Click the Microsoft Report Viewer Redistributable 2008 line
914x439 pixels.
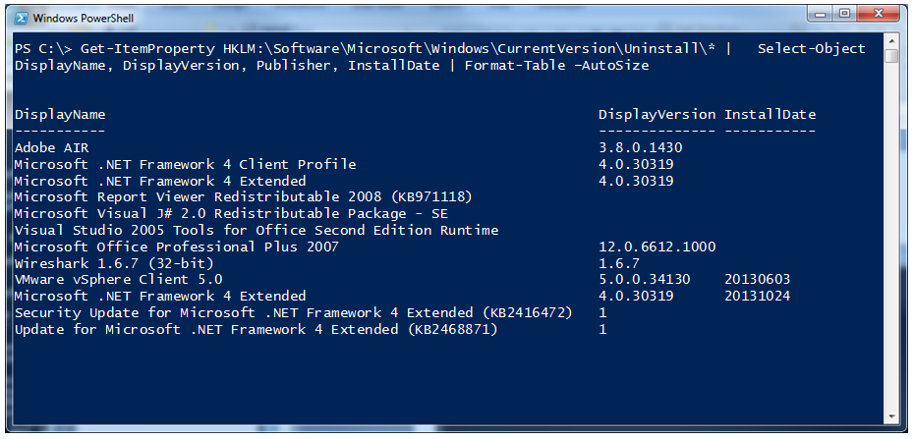pyautogui.click(x=243, y=197)
